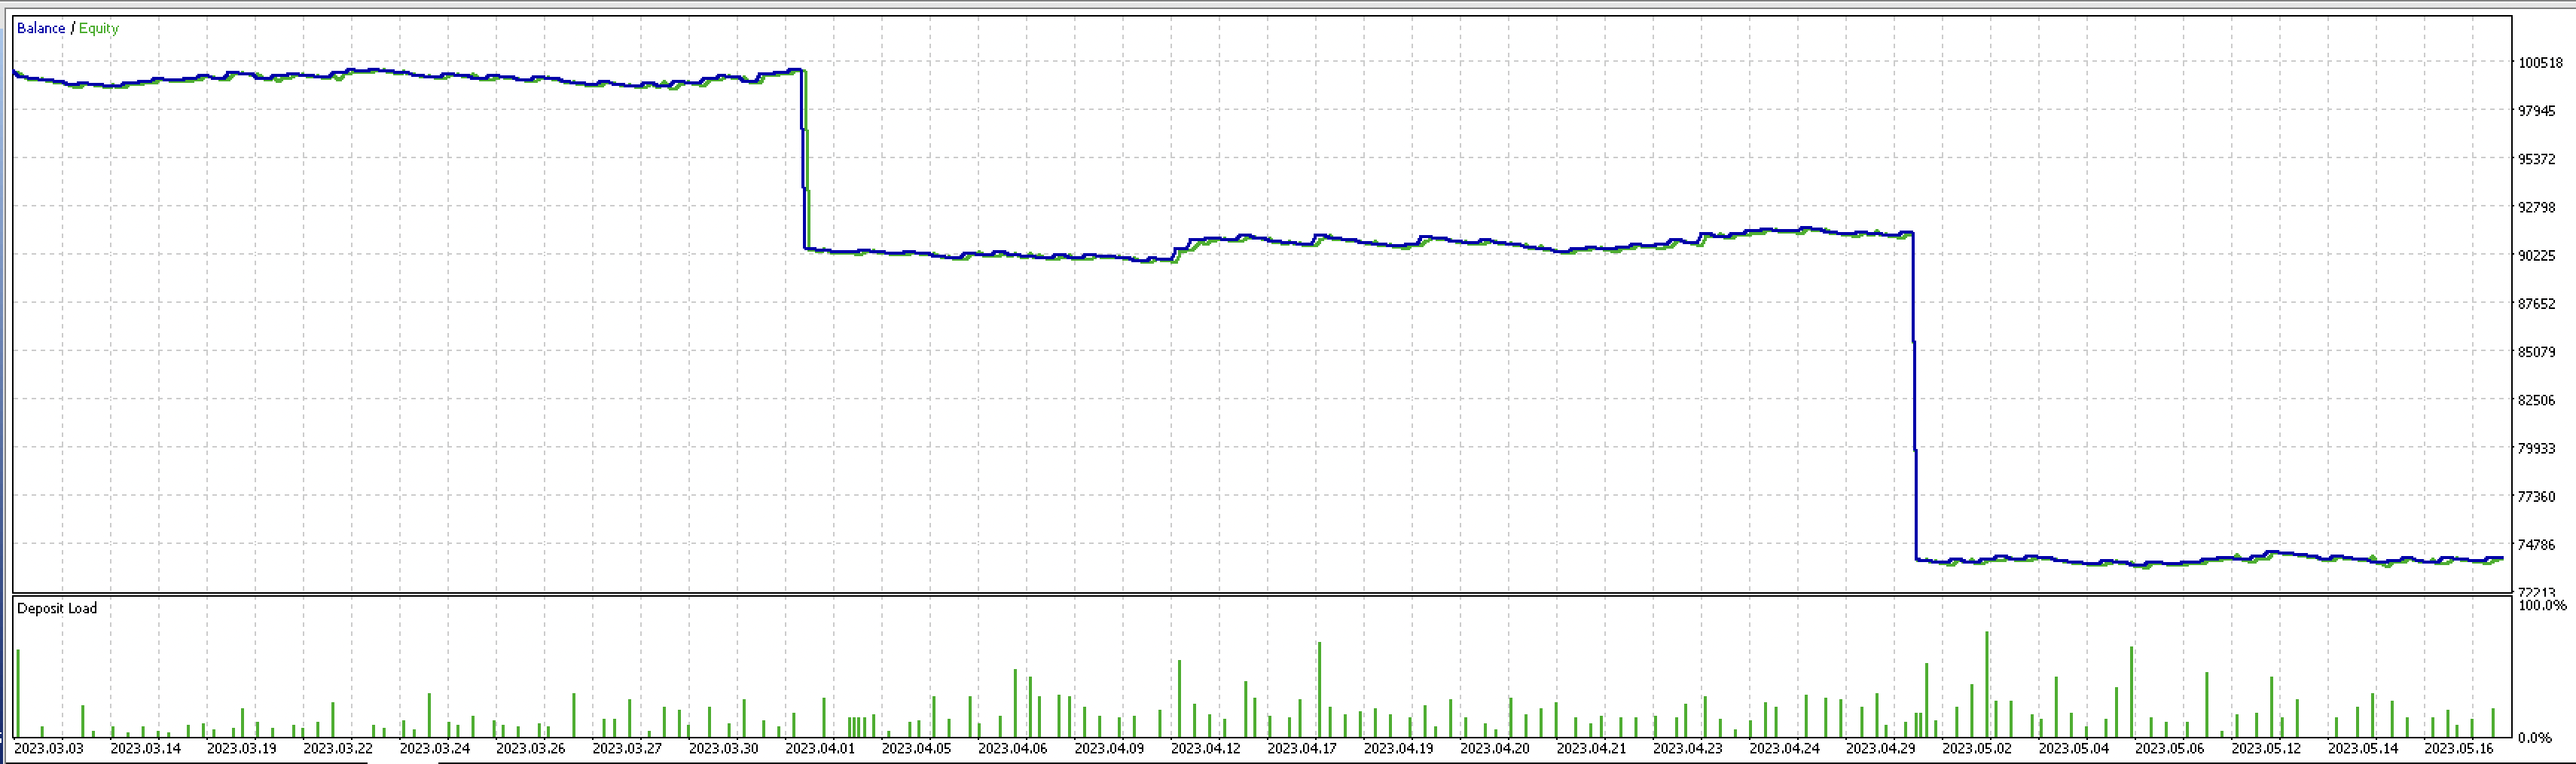Click the 2023.03.26 date label
Screen dimensions: 2576x764
click(530, 748)
